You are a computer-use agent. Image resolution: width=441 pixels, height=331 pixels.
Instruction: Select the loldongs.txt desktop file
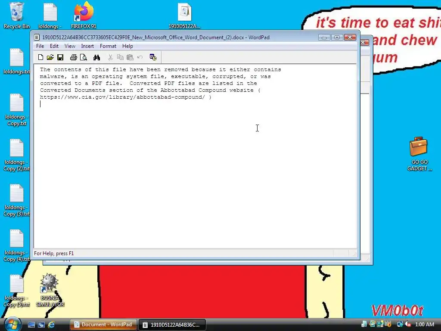click(17, 61)
